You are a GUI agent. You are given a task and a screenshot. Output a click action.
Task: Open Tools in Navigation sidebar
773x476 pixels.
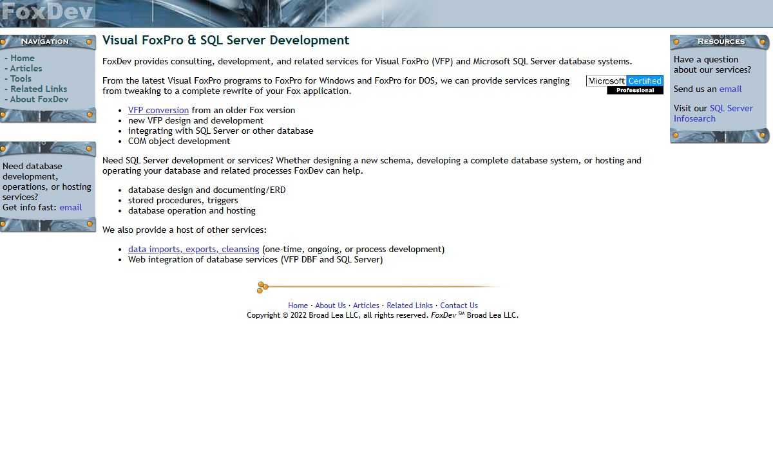[21, 78]
